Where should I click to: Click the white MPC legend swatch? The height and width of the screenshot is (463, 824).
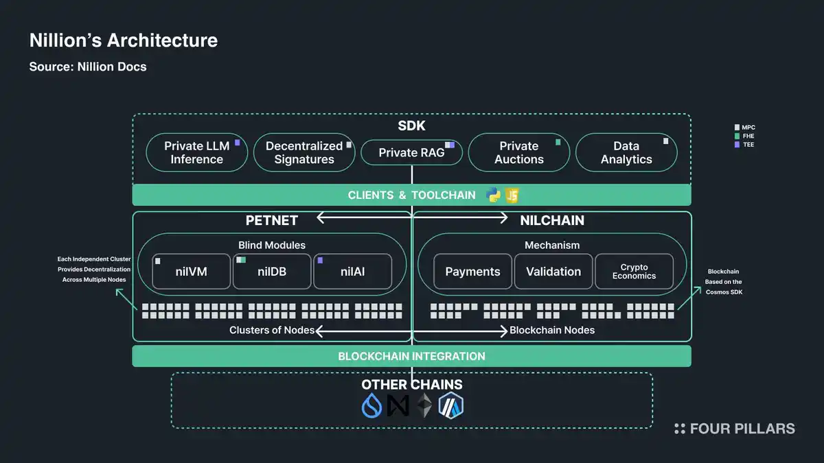point(737,128)
